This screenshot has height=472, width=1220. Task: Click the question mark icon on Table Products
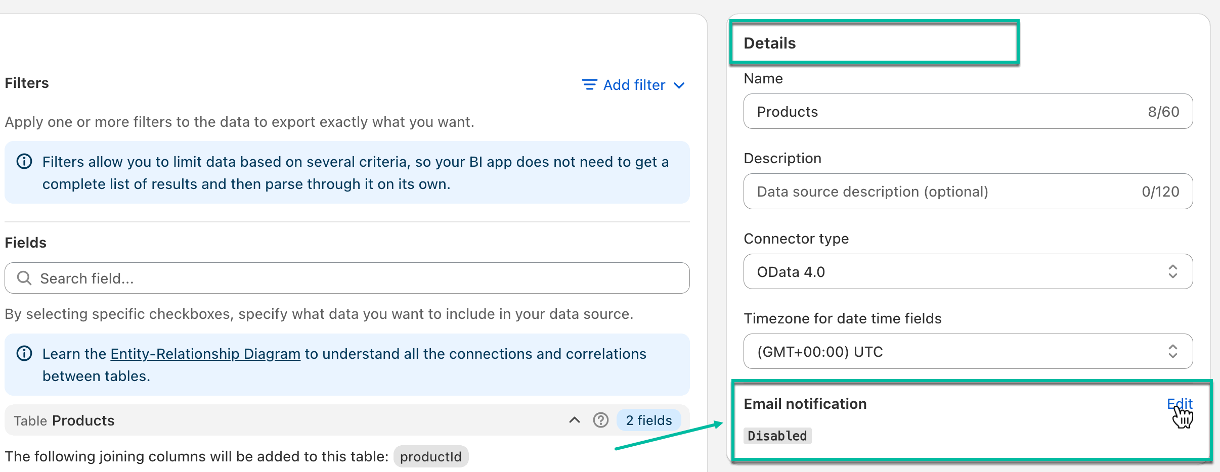601,420
